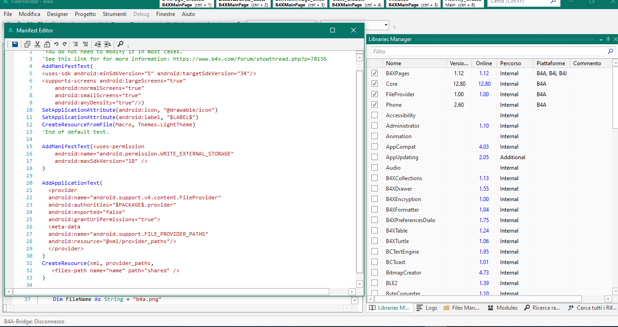The image size is (618, 327).
Task: Click the Cut scissors icon
Action: pyautogui.click(x=37, y=44)
